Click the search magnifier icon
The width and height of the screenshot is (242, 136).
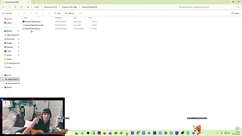coord(238,7)
